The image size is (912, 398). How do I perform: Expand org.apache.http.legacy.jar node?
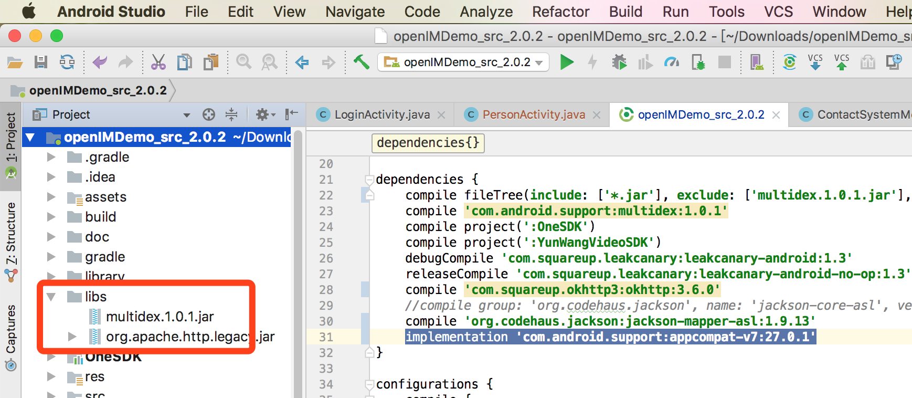[72, 337]
